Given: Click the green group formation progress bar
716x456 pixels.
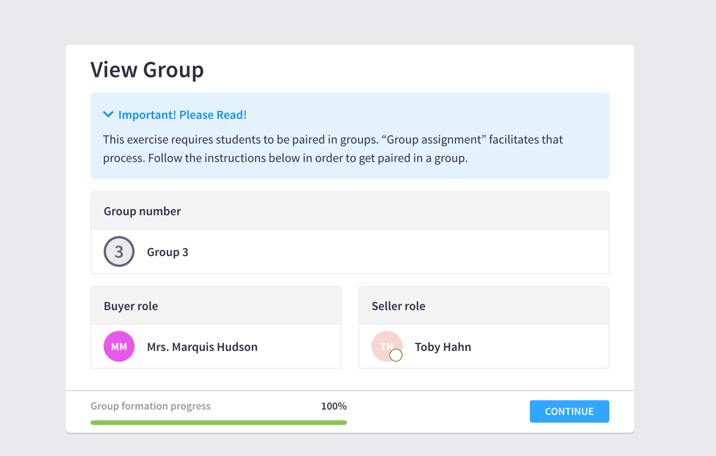Looking at the screenshot, I should (x=218, y=422).
